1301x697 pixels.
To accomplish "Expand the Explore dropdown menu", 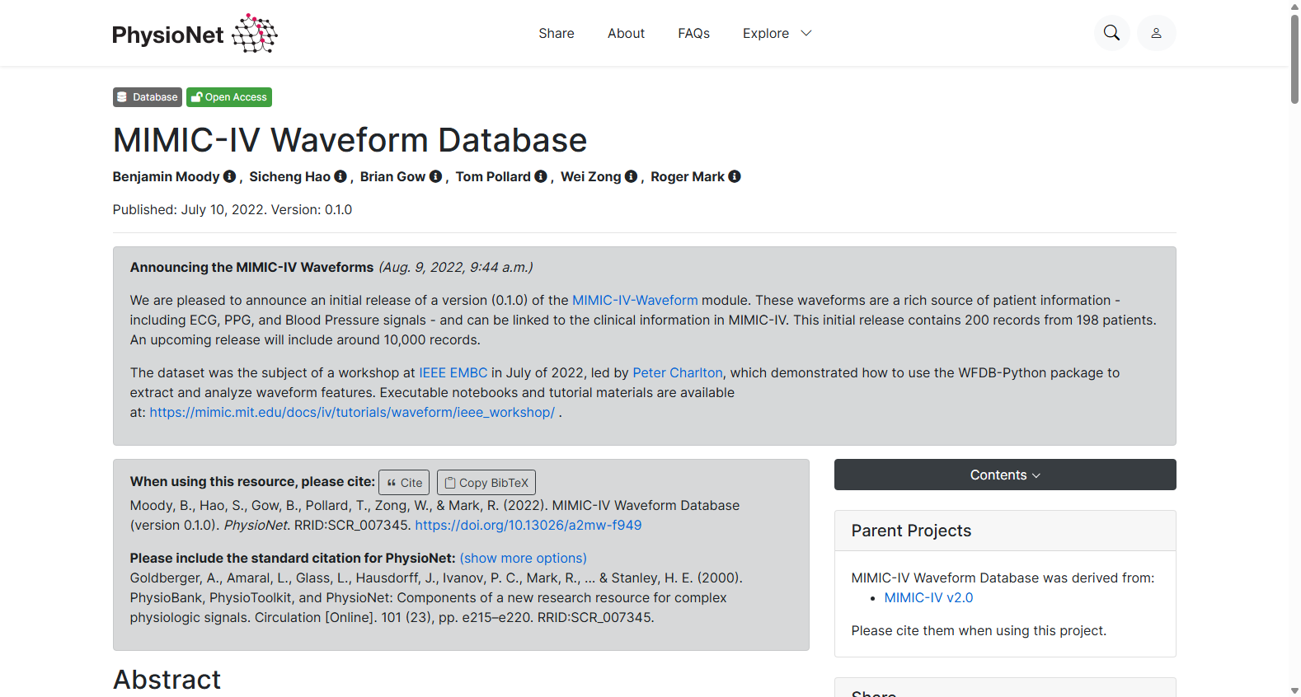I will pyautogui.click(x=777, y=34).
